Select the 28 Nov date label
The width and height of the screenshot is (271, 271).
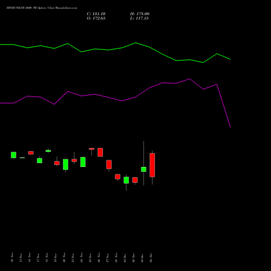tap(116, 258)
